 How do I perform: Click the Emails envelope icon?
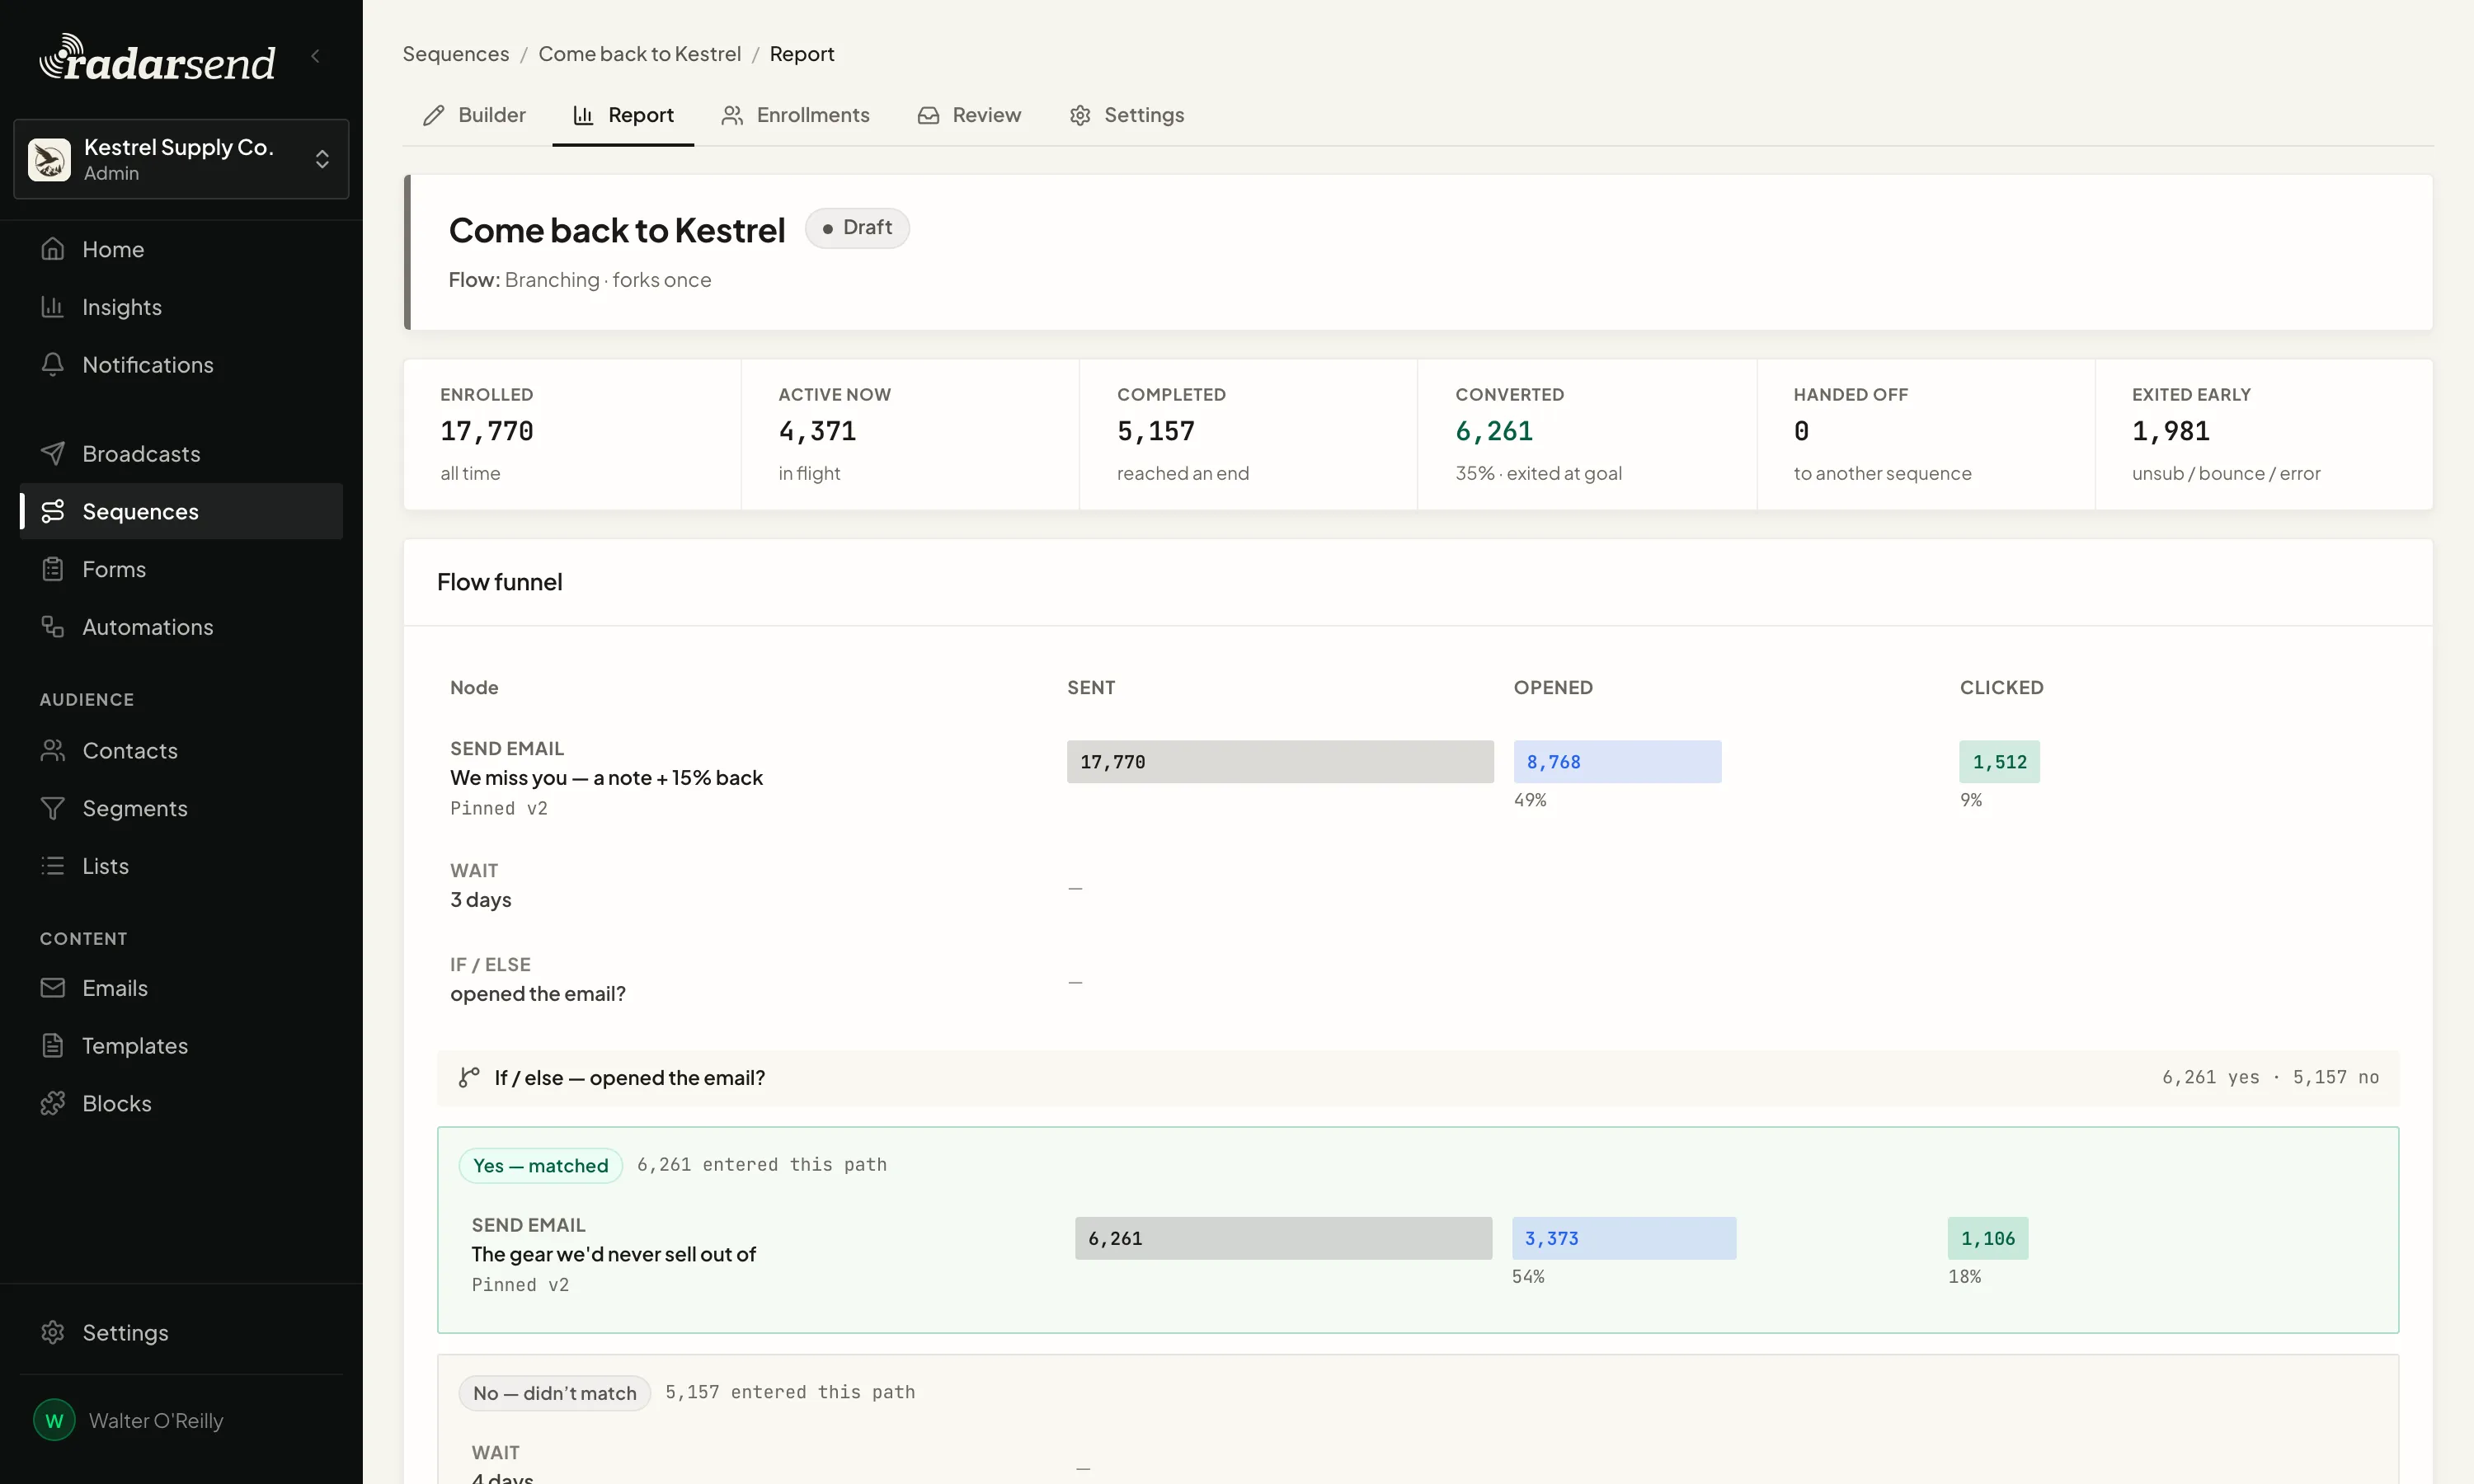coord(53,988)
